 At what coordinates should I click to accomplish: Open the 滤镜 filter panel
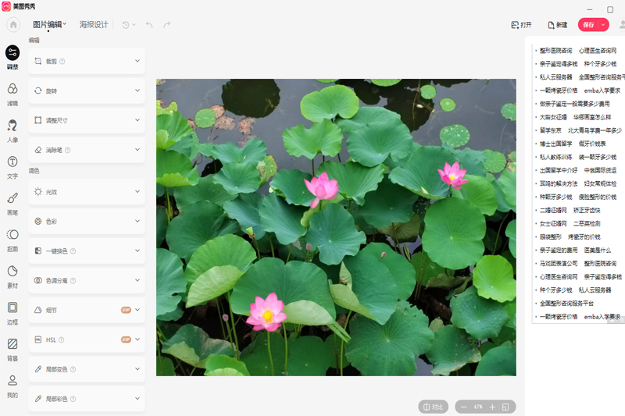tap(12, 94)
